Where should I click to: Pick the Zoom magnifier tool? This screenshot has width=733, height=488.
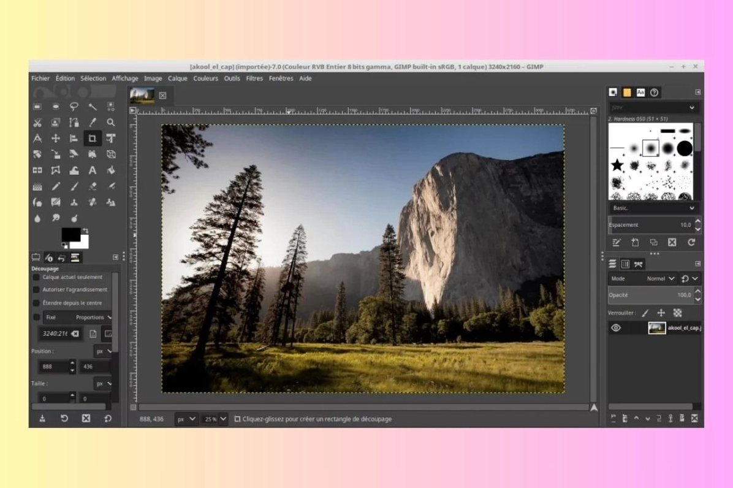111,122
